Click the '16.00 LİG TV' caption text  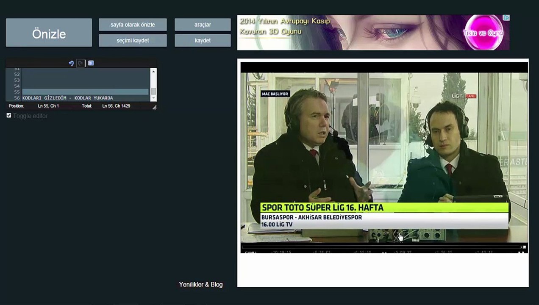tap(277, 225)
